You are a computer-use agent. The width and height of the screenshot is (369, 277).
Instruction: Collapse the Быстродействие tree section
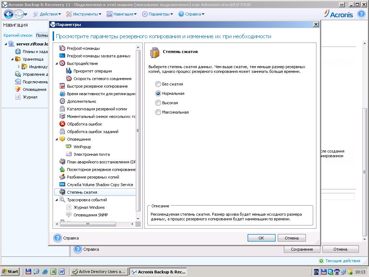pyautogui.click(x=57, y=63)
